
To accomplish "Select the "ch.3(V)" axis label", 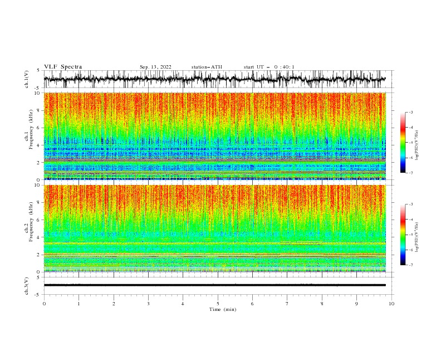I will (x=27, y=286).
